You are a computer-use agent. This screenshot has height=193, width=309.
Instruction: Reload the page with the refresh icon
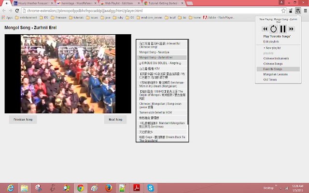(x=17, y=11)
